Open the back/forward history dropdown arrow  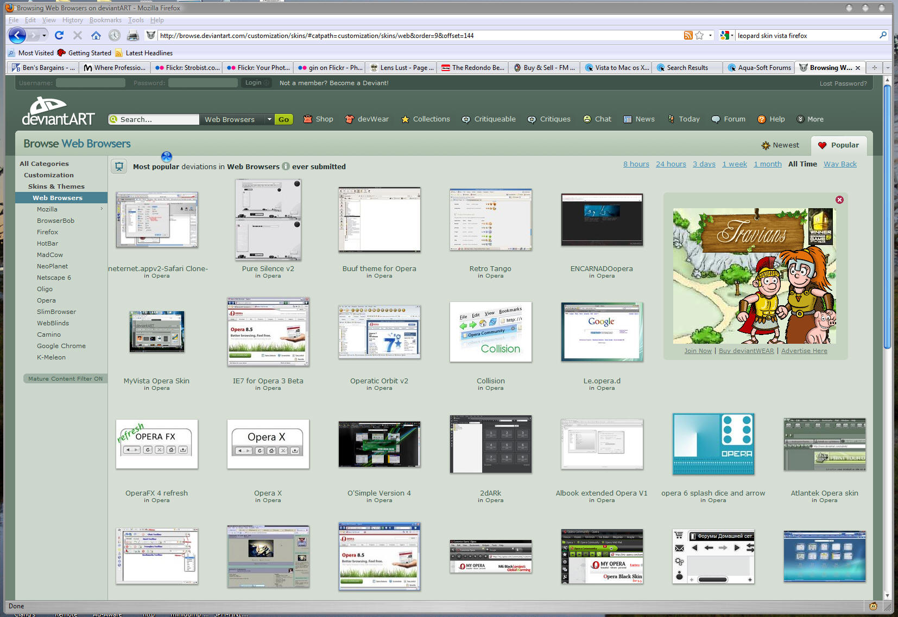coord(44,36)
